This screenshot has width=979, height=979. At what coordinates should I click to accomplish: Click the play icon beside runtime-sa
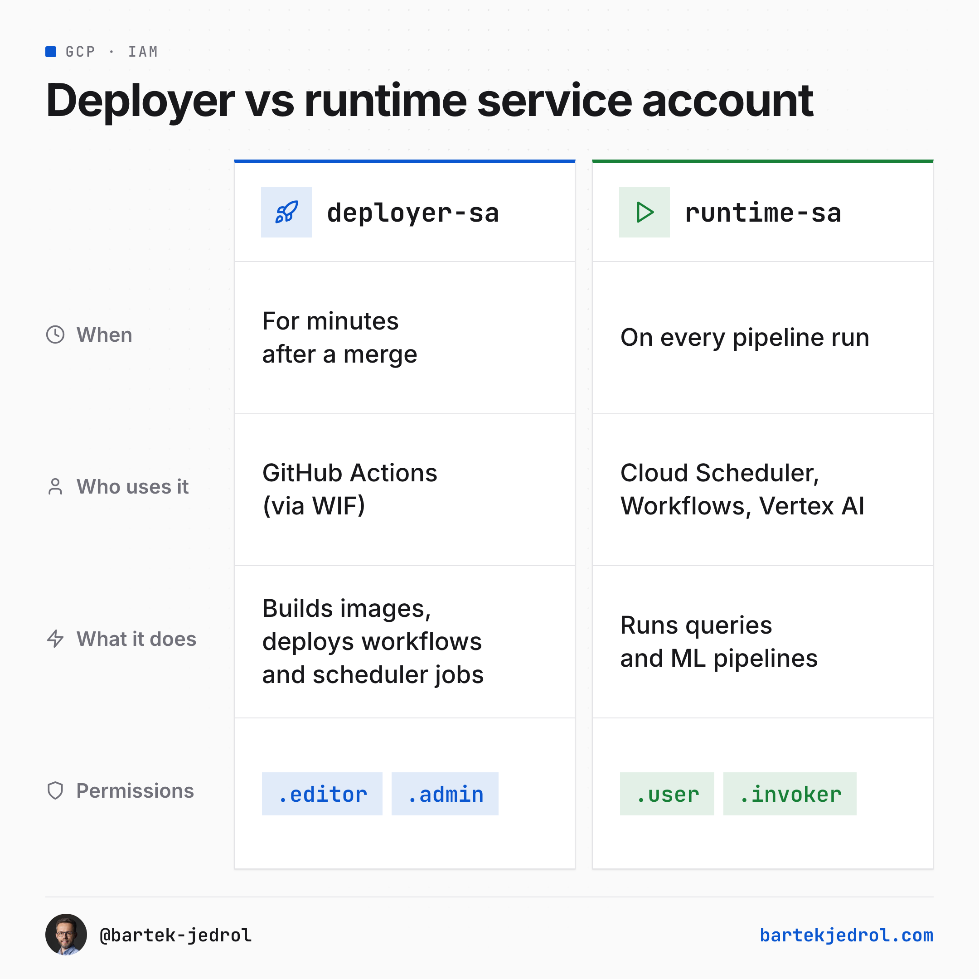pos(644,212)
